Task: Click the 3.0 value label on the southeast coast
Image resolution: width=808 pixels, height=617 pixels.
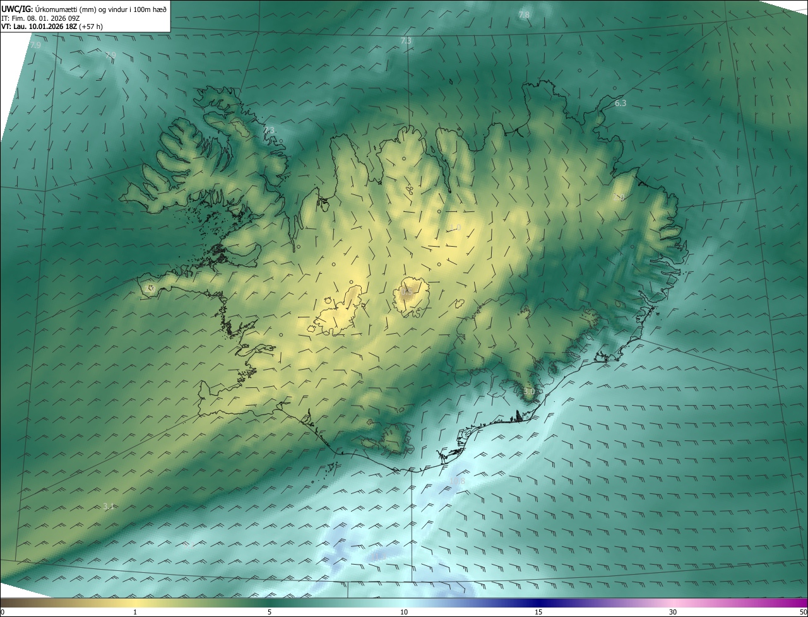Action: point(529,392)
